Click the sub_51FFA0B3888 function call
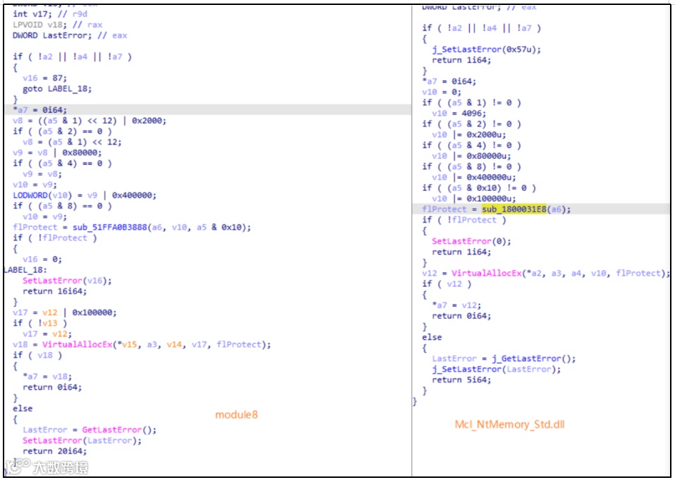Viewport: 675px width, 480px height. 110,228
